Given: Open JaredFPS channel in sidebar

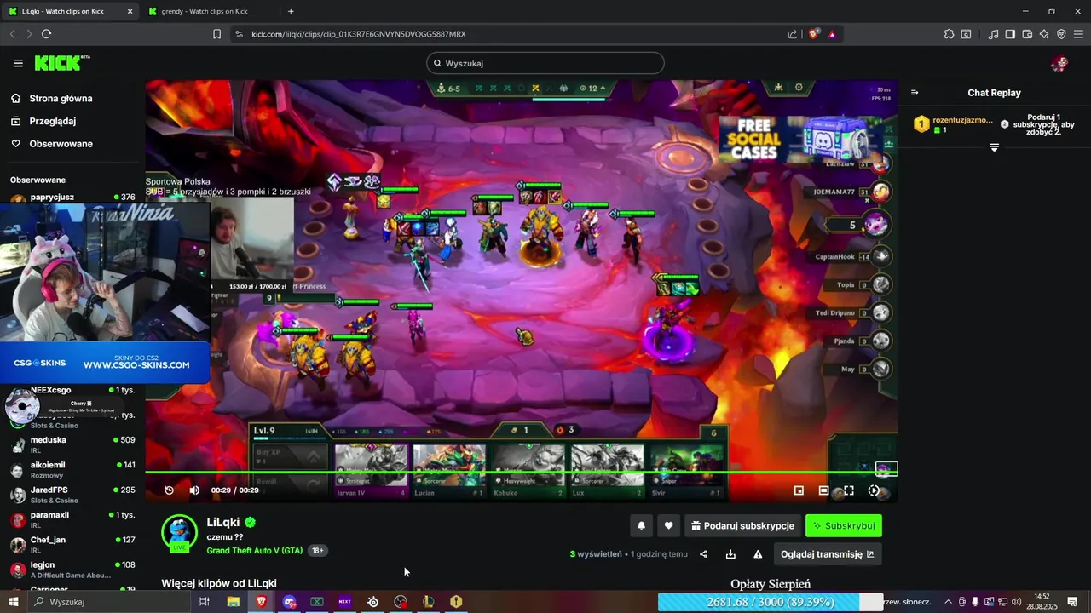Looking at the screenshot, I should coord(72,495).
